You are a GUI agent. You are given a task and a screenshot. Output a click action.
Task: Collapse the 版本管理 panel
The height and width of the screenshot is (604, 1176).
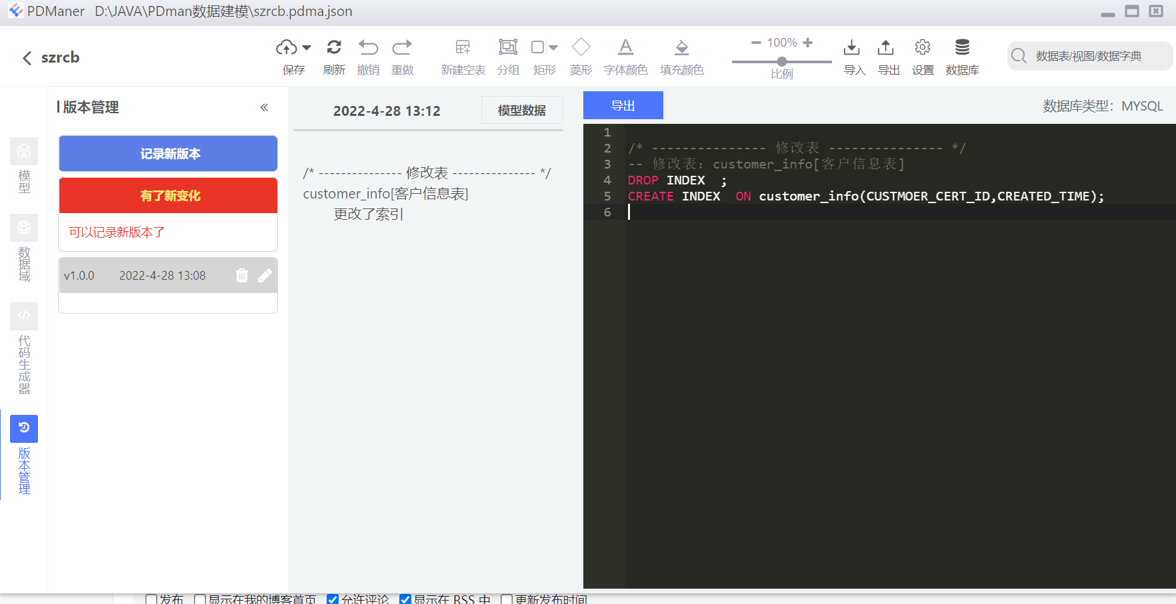265,107
